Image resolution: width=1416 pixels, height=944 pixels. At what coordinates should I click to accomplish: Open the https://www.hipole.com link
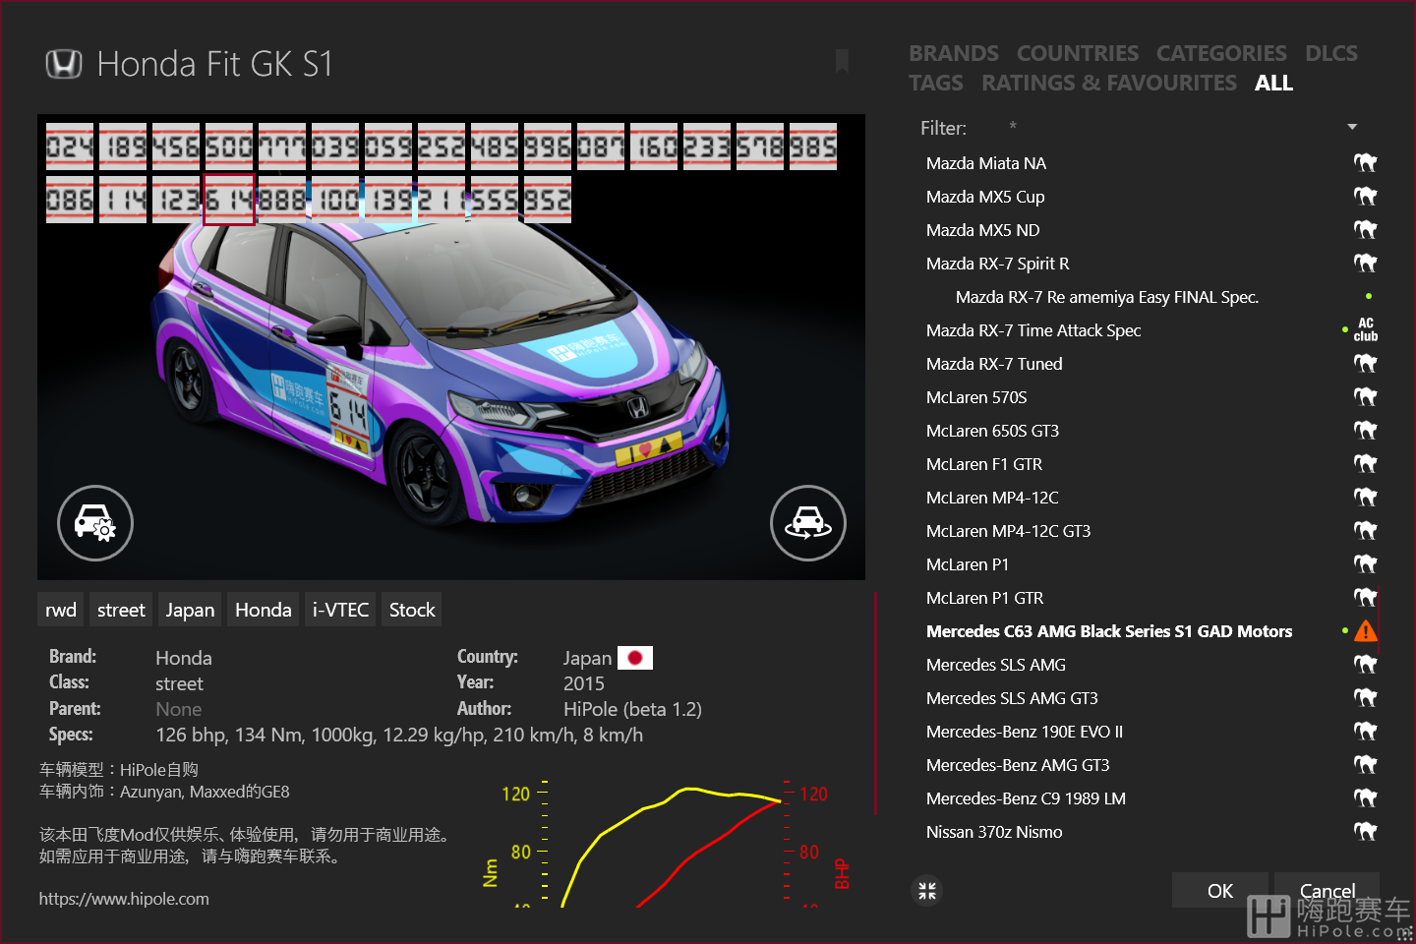[x=124, y=899]
